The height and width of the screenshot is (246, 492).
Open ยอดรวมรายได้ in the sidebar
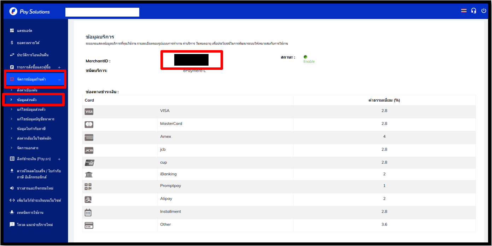coord(28,43)
